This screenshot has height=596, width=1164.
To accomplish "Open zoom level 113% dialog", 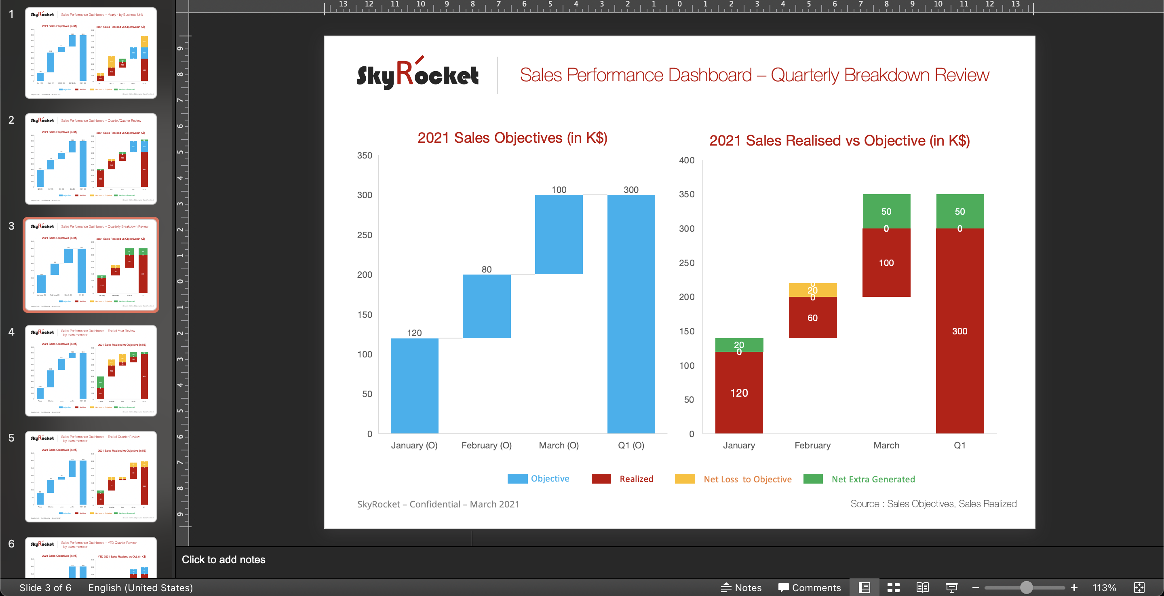I will point(1104,588).
